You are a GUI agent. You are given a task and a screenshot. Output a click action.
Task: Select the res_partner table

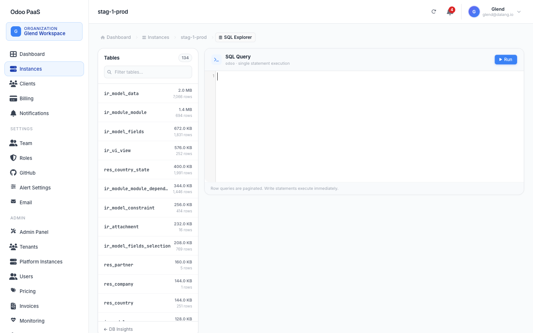[x=148, y=265]
